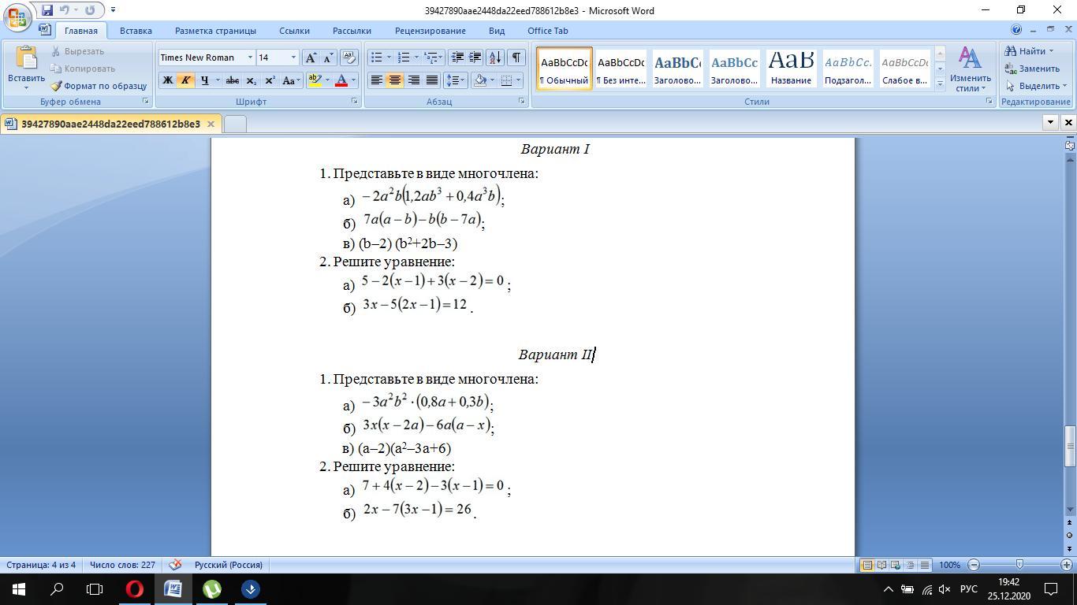Screen dimensions: 1077x605
Task: Open Change Styles (Изменить стили) dropdown
Action: [970, 69]
